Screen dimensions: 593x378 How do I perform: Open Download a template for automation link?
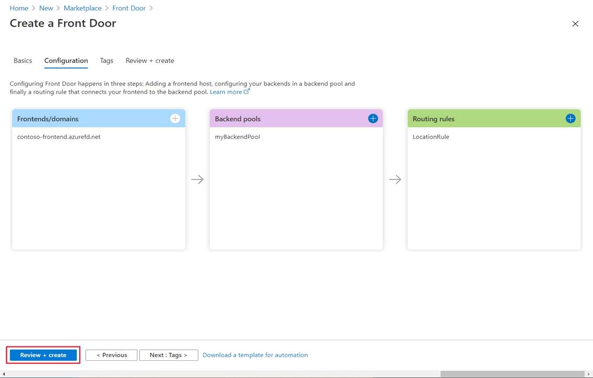(x=255, y=355)
